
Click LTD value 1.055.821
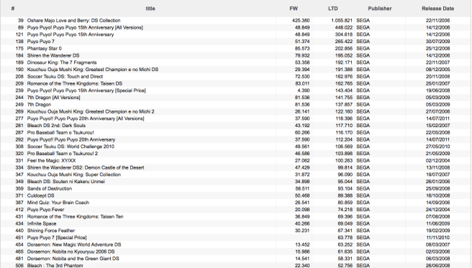[x=342, y=20]
